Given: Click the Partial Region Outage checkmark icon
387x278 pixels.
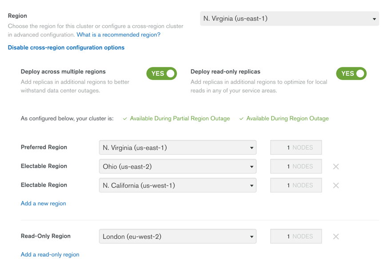Looking at the screenshot, I should click(x=125, y=119).
